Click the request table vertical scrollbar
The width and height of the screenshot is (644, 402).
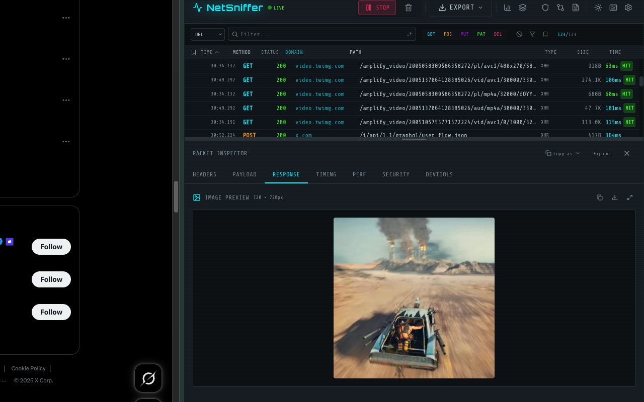tap(641, 81)
